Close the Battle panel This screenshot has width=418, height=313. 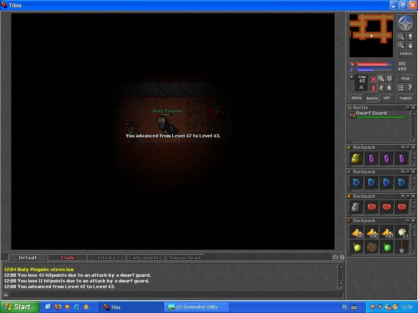(413, 108)
